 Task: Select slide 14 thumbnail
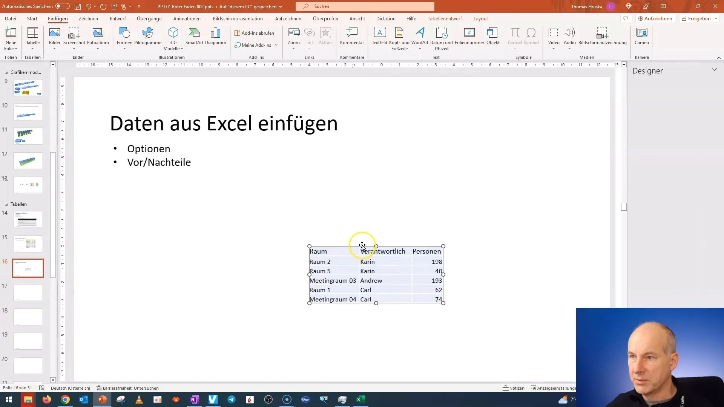[28, 219]
